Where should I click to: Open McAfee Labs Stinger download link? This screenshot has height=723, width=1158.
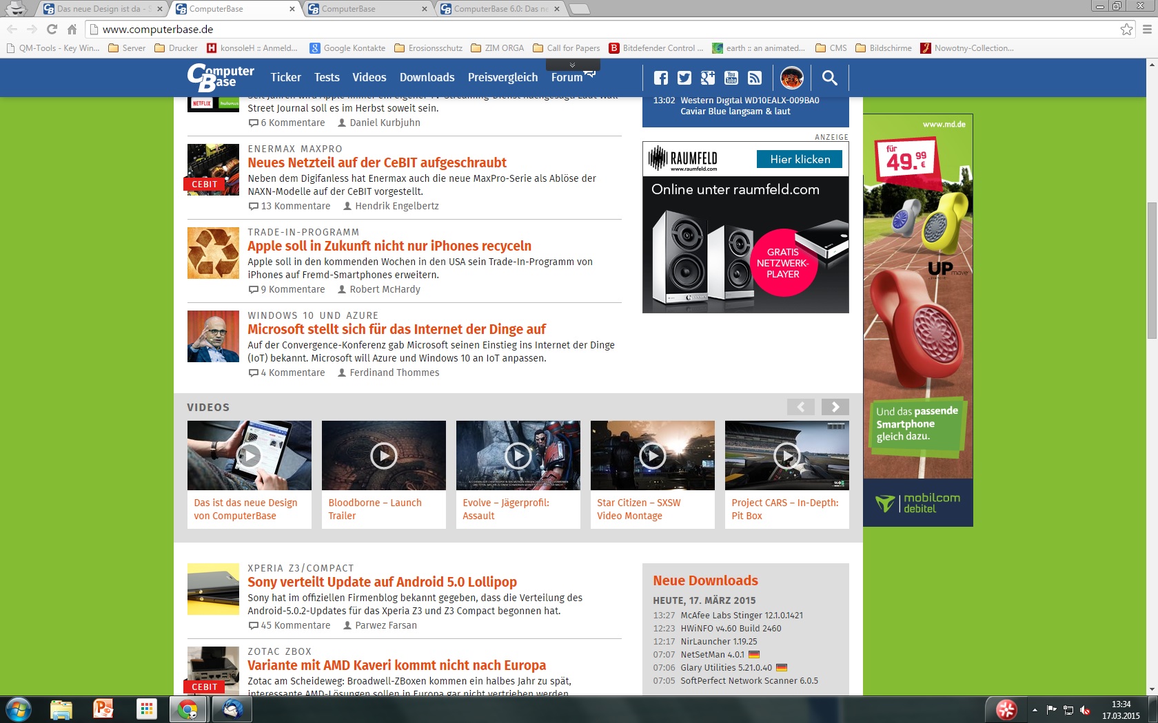tap(742, 615)
